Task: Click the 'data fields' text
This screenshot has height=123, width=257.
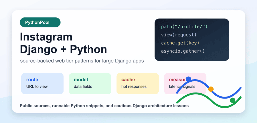Action: tap(83, 87)
